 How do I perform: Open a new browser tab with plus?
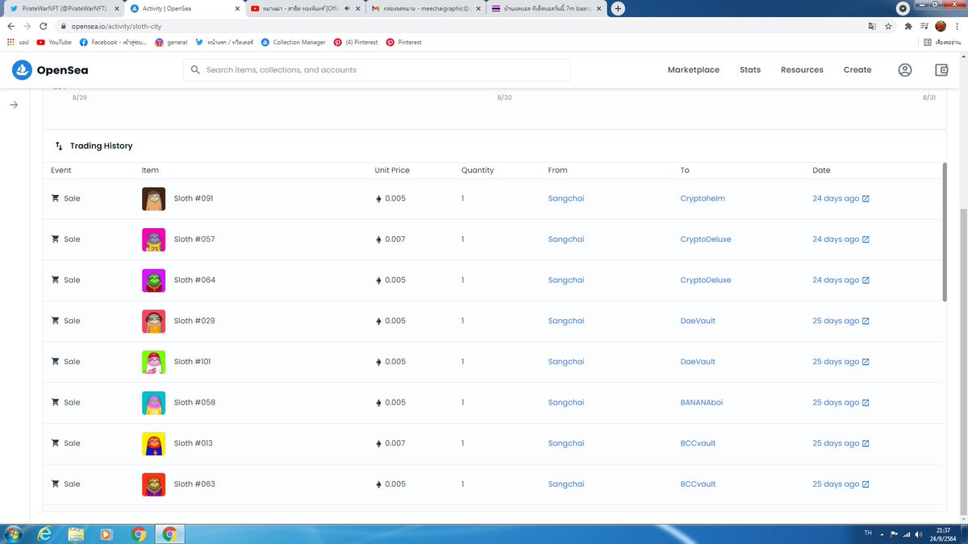point(618,8)
